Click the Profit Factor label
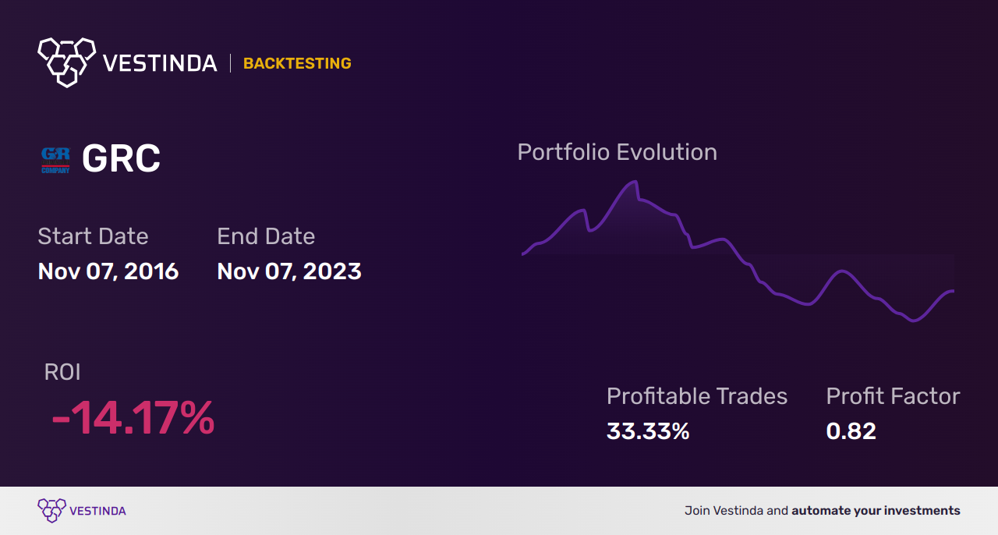The image size is (998, 535). [x=893, y=396]
